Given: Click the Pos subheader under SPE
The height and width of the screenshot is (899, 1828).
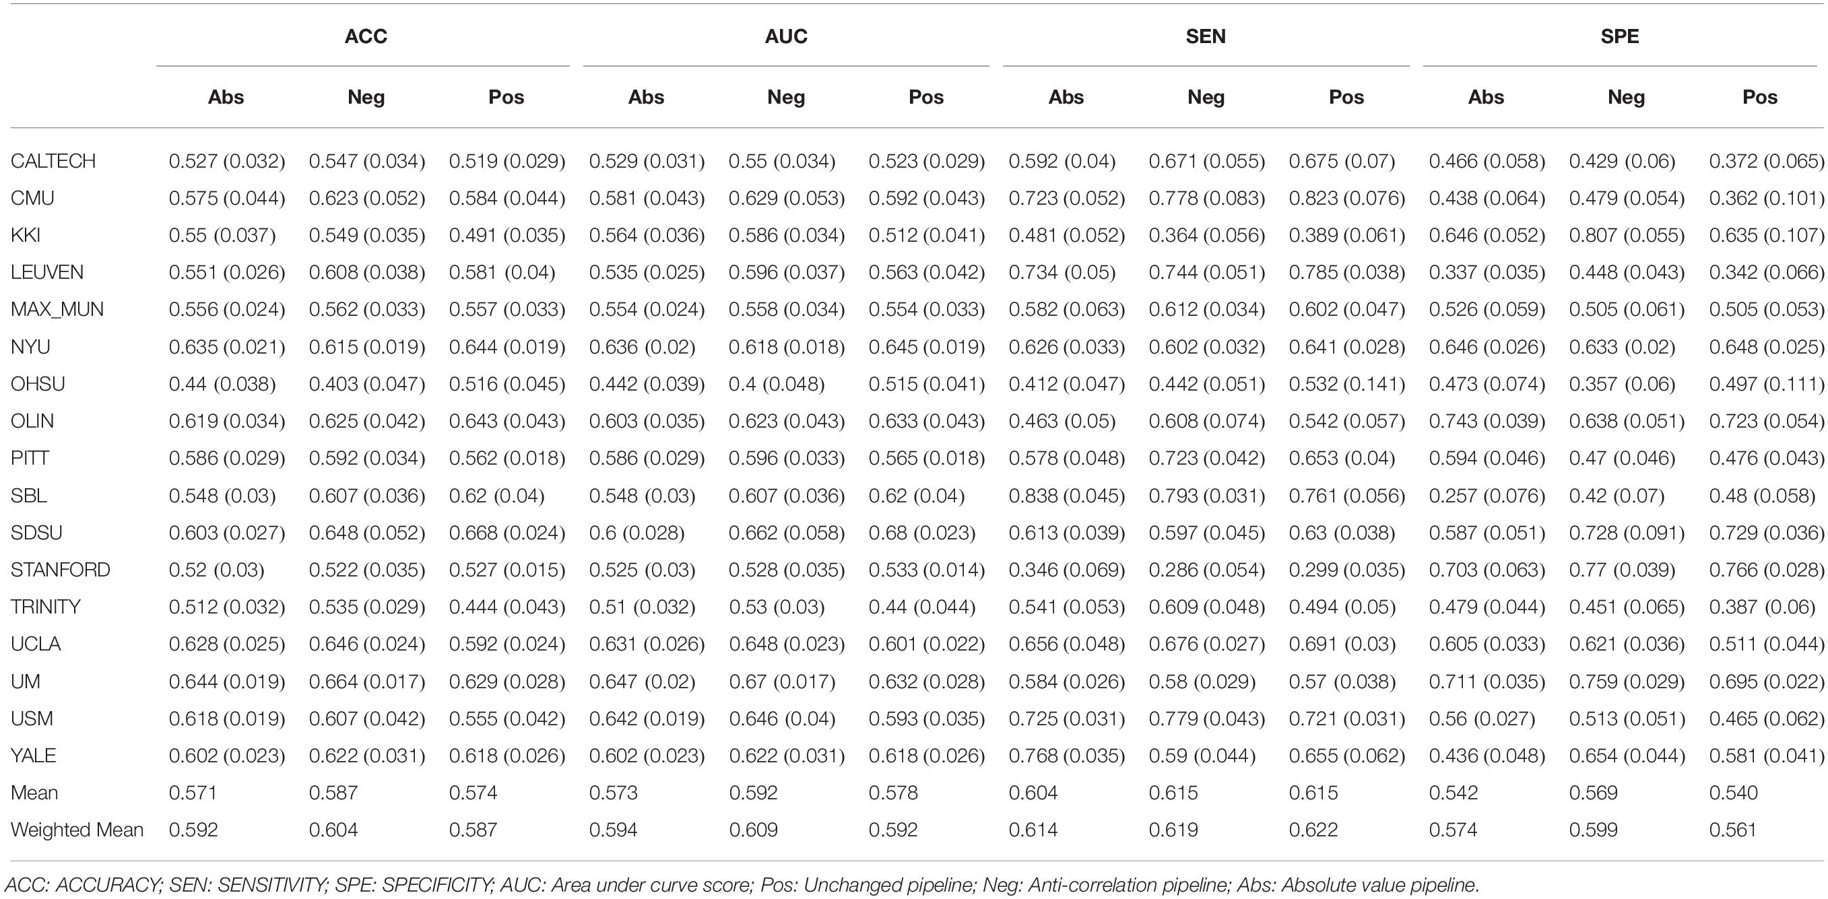Looking at the screenshot, I should pos(1760,97).
